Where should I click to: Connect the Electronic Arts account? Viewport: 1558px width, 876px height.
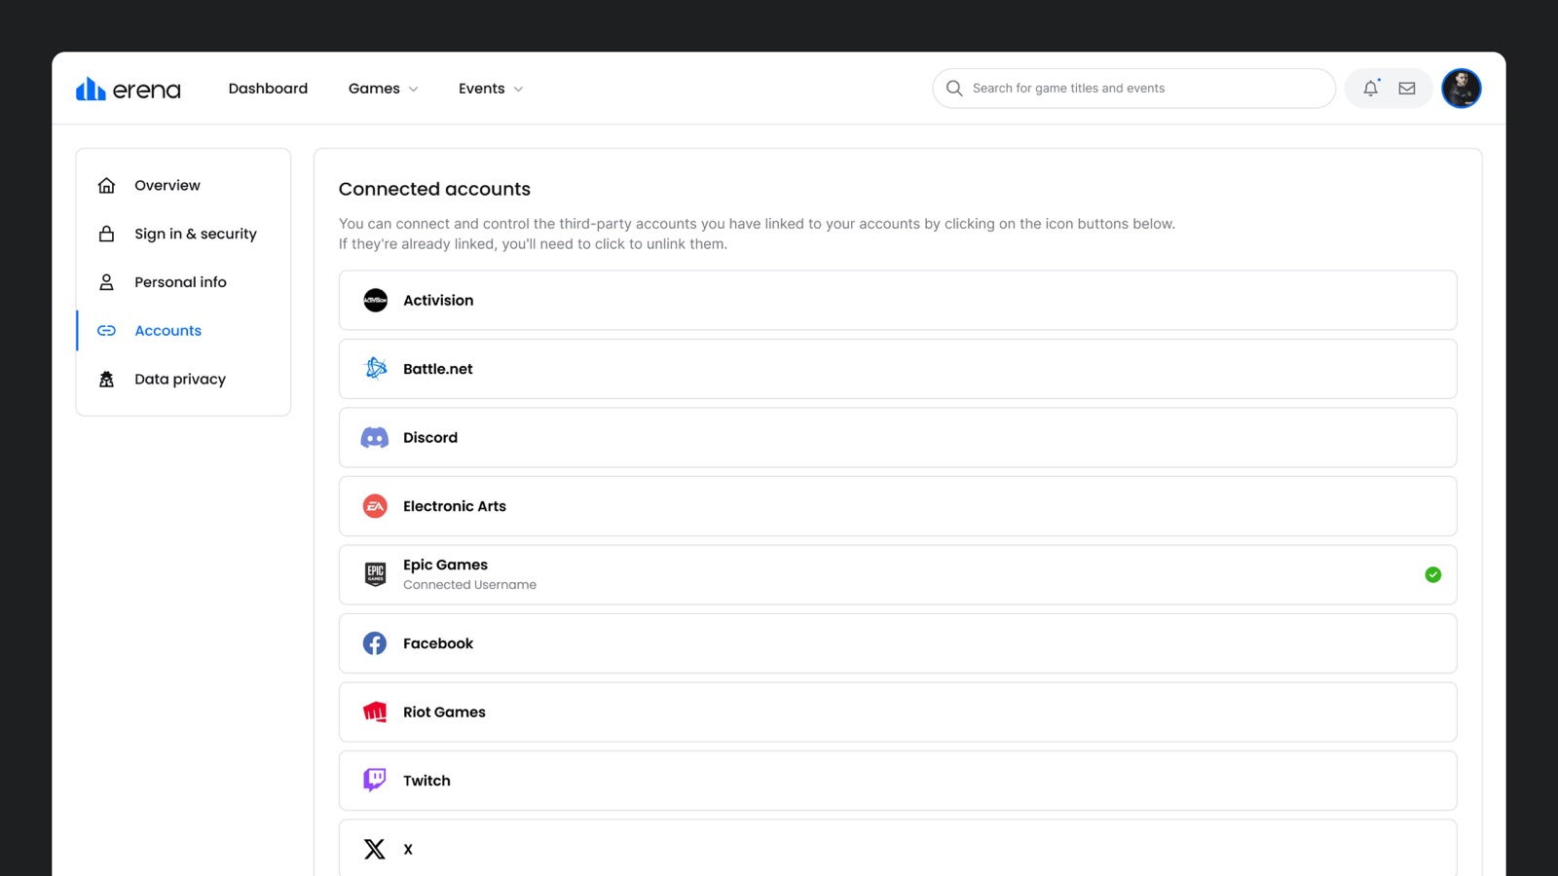pyautogui.click(x=898, y=506)
